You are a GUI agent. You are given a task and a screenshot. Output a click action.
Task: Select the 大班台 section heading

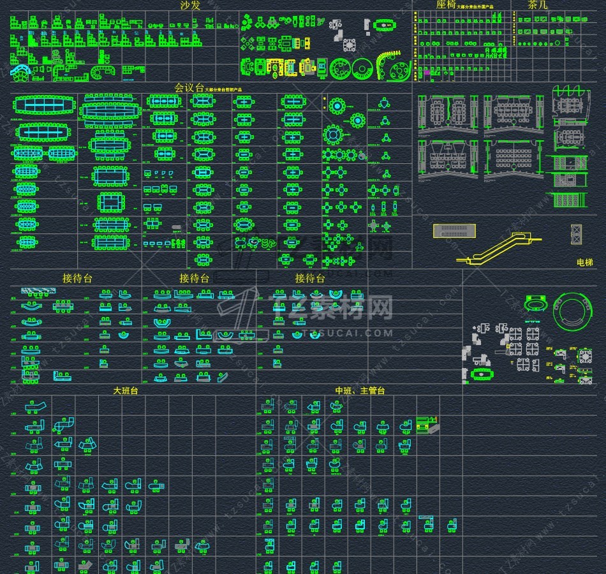pyautogui.click(x=126, y=390)
